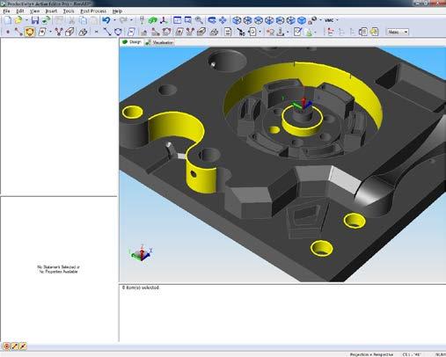Expand the Redo history dropdown arrow
Screen dimensions: 446x357
(131, 20)
